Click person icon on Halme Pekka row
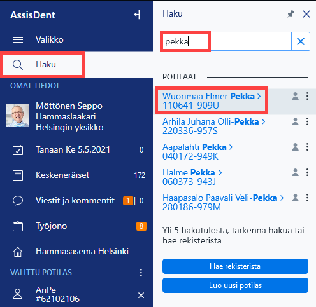Image resolution: width=316 pixels, height=307 pixels. coord(295,172)
